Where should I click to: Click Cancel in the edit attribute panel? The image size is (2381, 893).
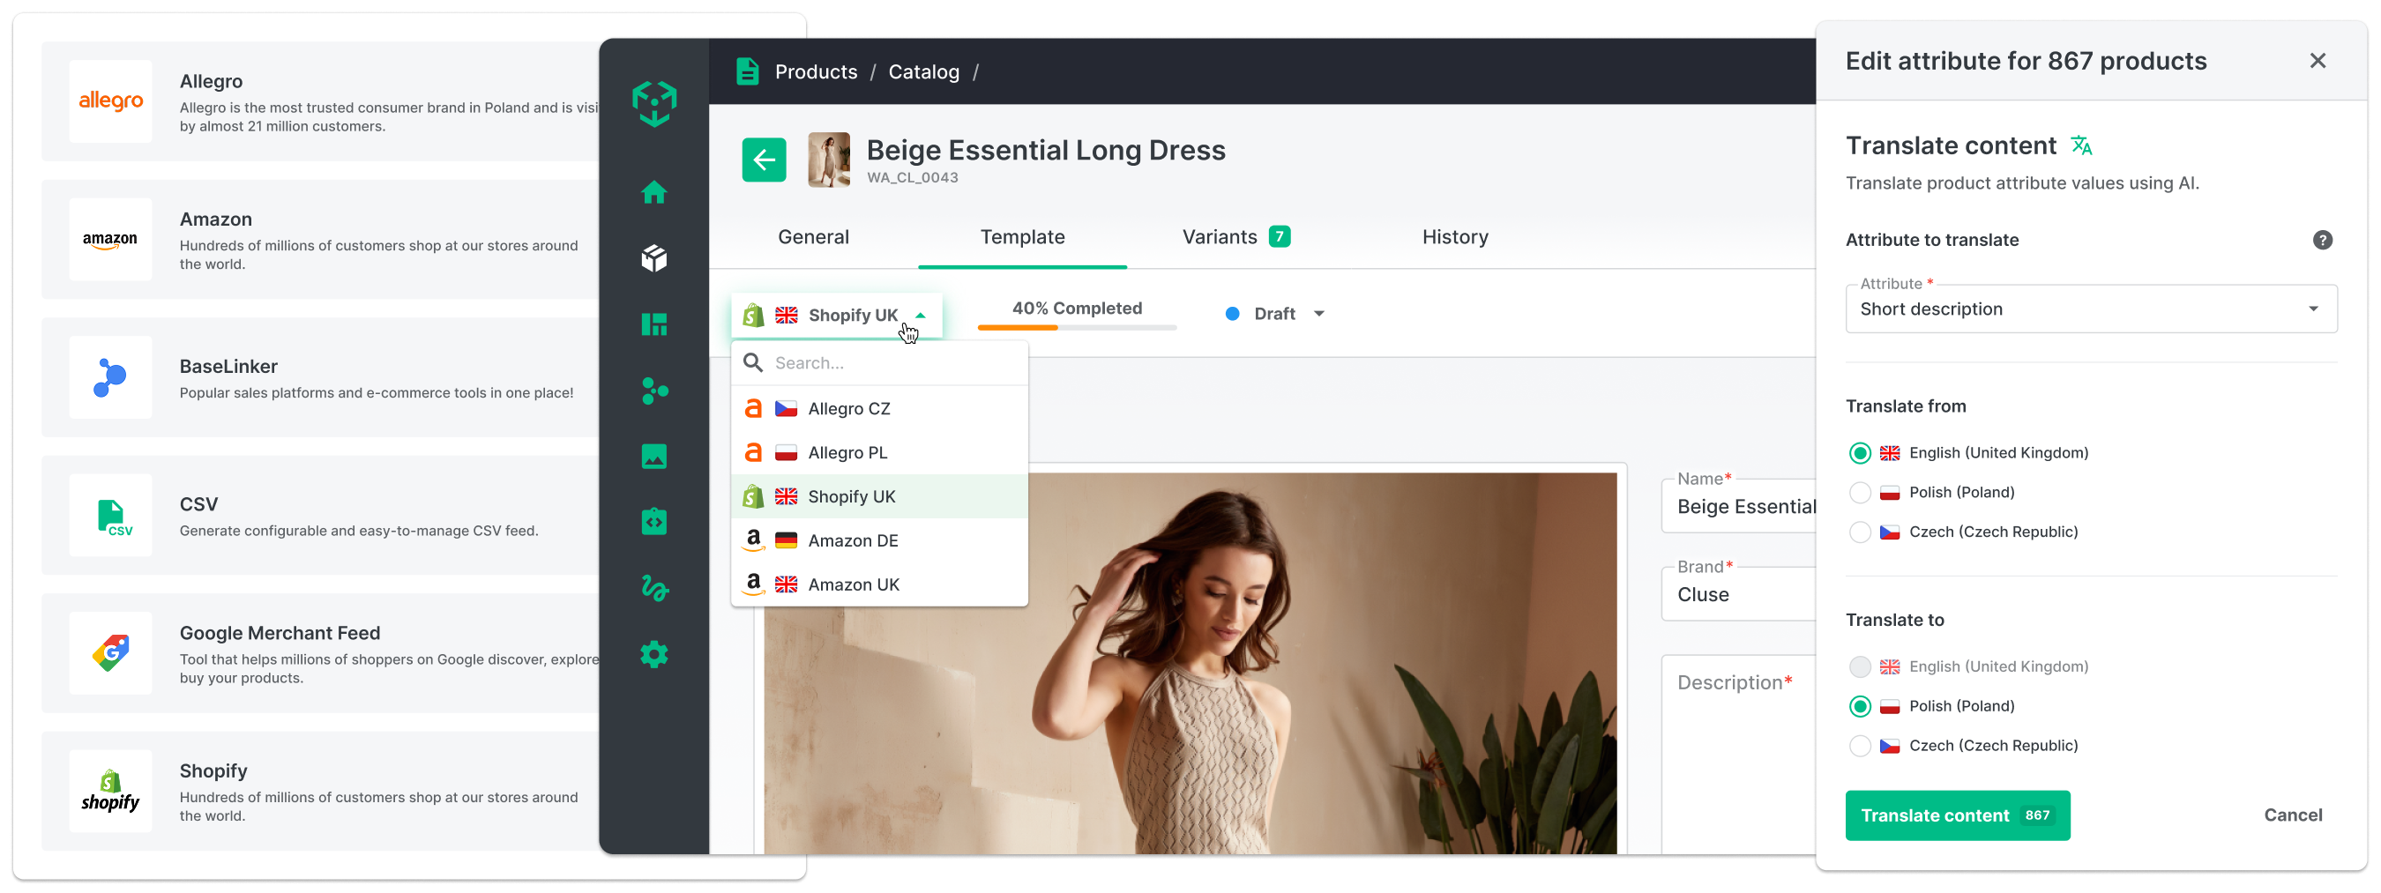[x=2291, y=815]
